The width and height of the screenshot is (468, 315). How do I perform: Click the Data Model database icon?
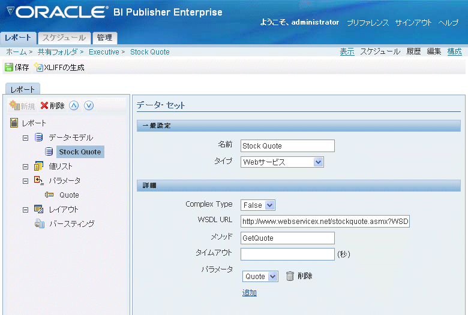point(38,137)
